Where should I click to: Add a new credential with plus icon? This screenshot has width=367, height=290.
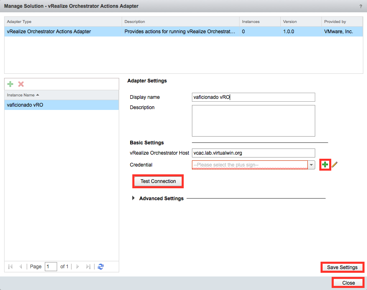tap(325, 165)
